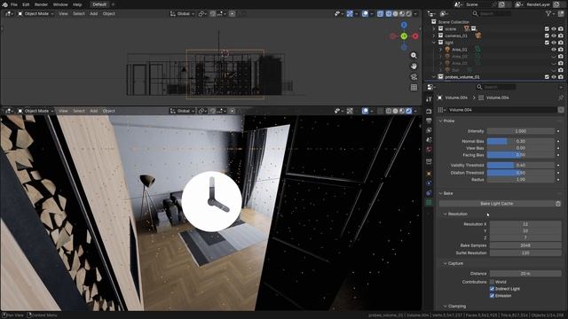
Task: Select wireframe shading in top viewport
Action: [x=389, y=14]
